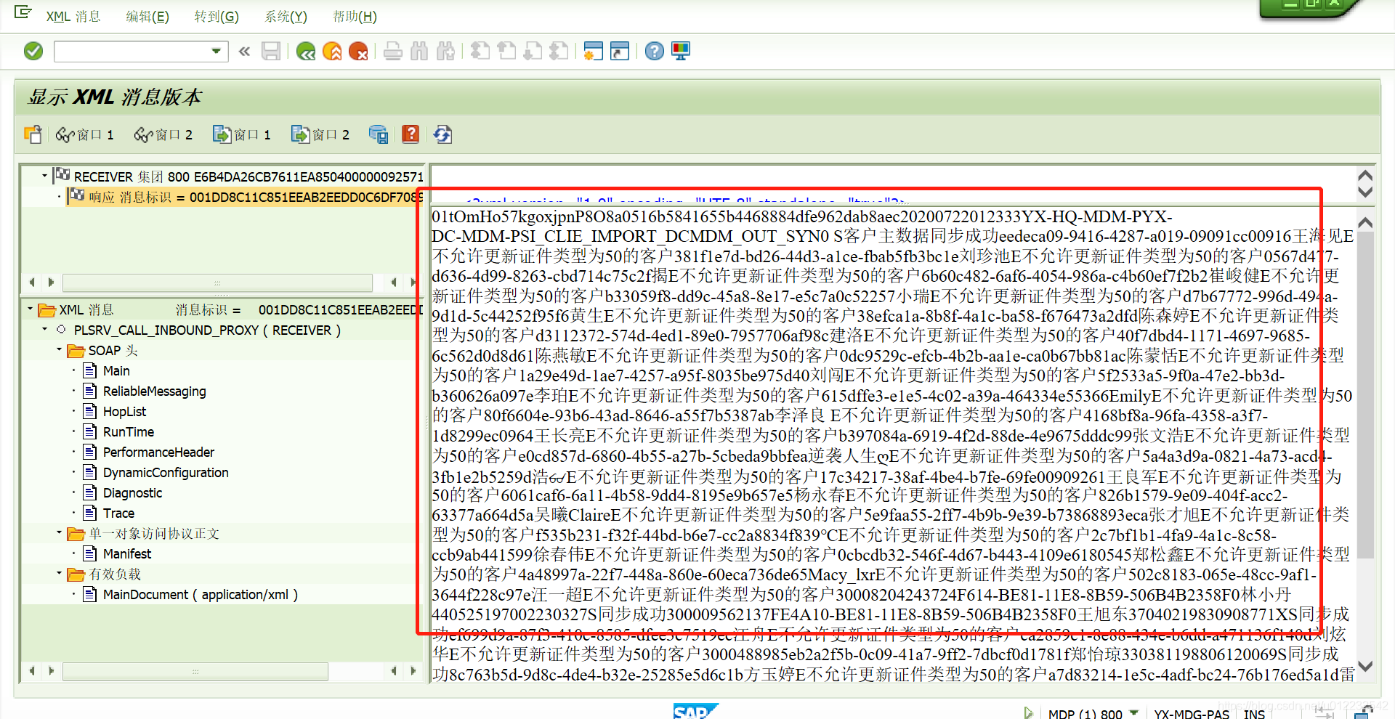Click the glasses display 窗口 2 button
1395x719 pixels.
[163, 134]
